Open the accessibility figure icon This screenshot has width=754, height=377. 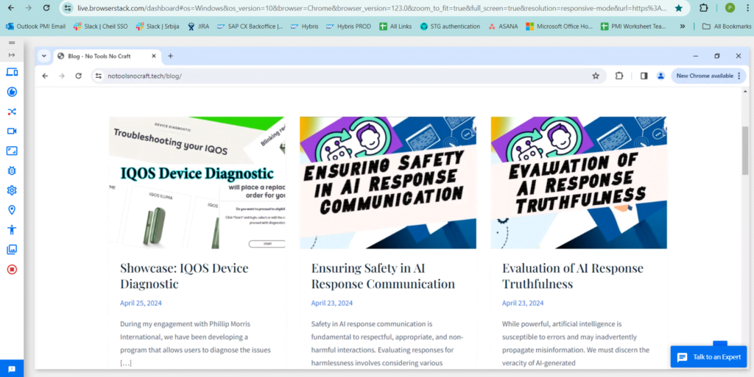12,230
